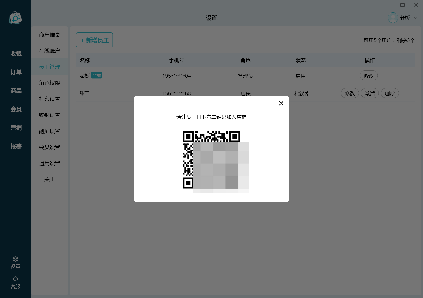Screen dimensions: 423x298
Task: Select 在线账户 settings tab
Action: tap(50, 51)
